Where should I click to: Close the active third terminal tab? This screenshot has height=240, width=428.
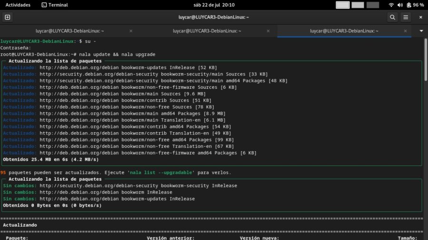point(406,31)
